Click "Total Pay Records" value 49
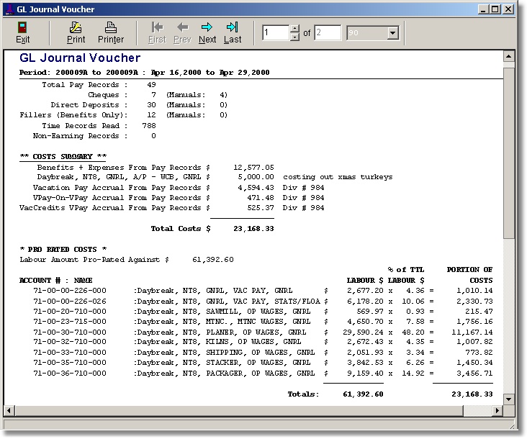 [x=151, y=85]
